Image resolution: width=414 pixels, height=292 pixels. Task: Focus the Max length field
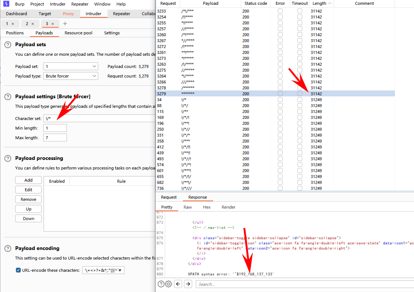(x=55, y=138)
